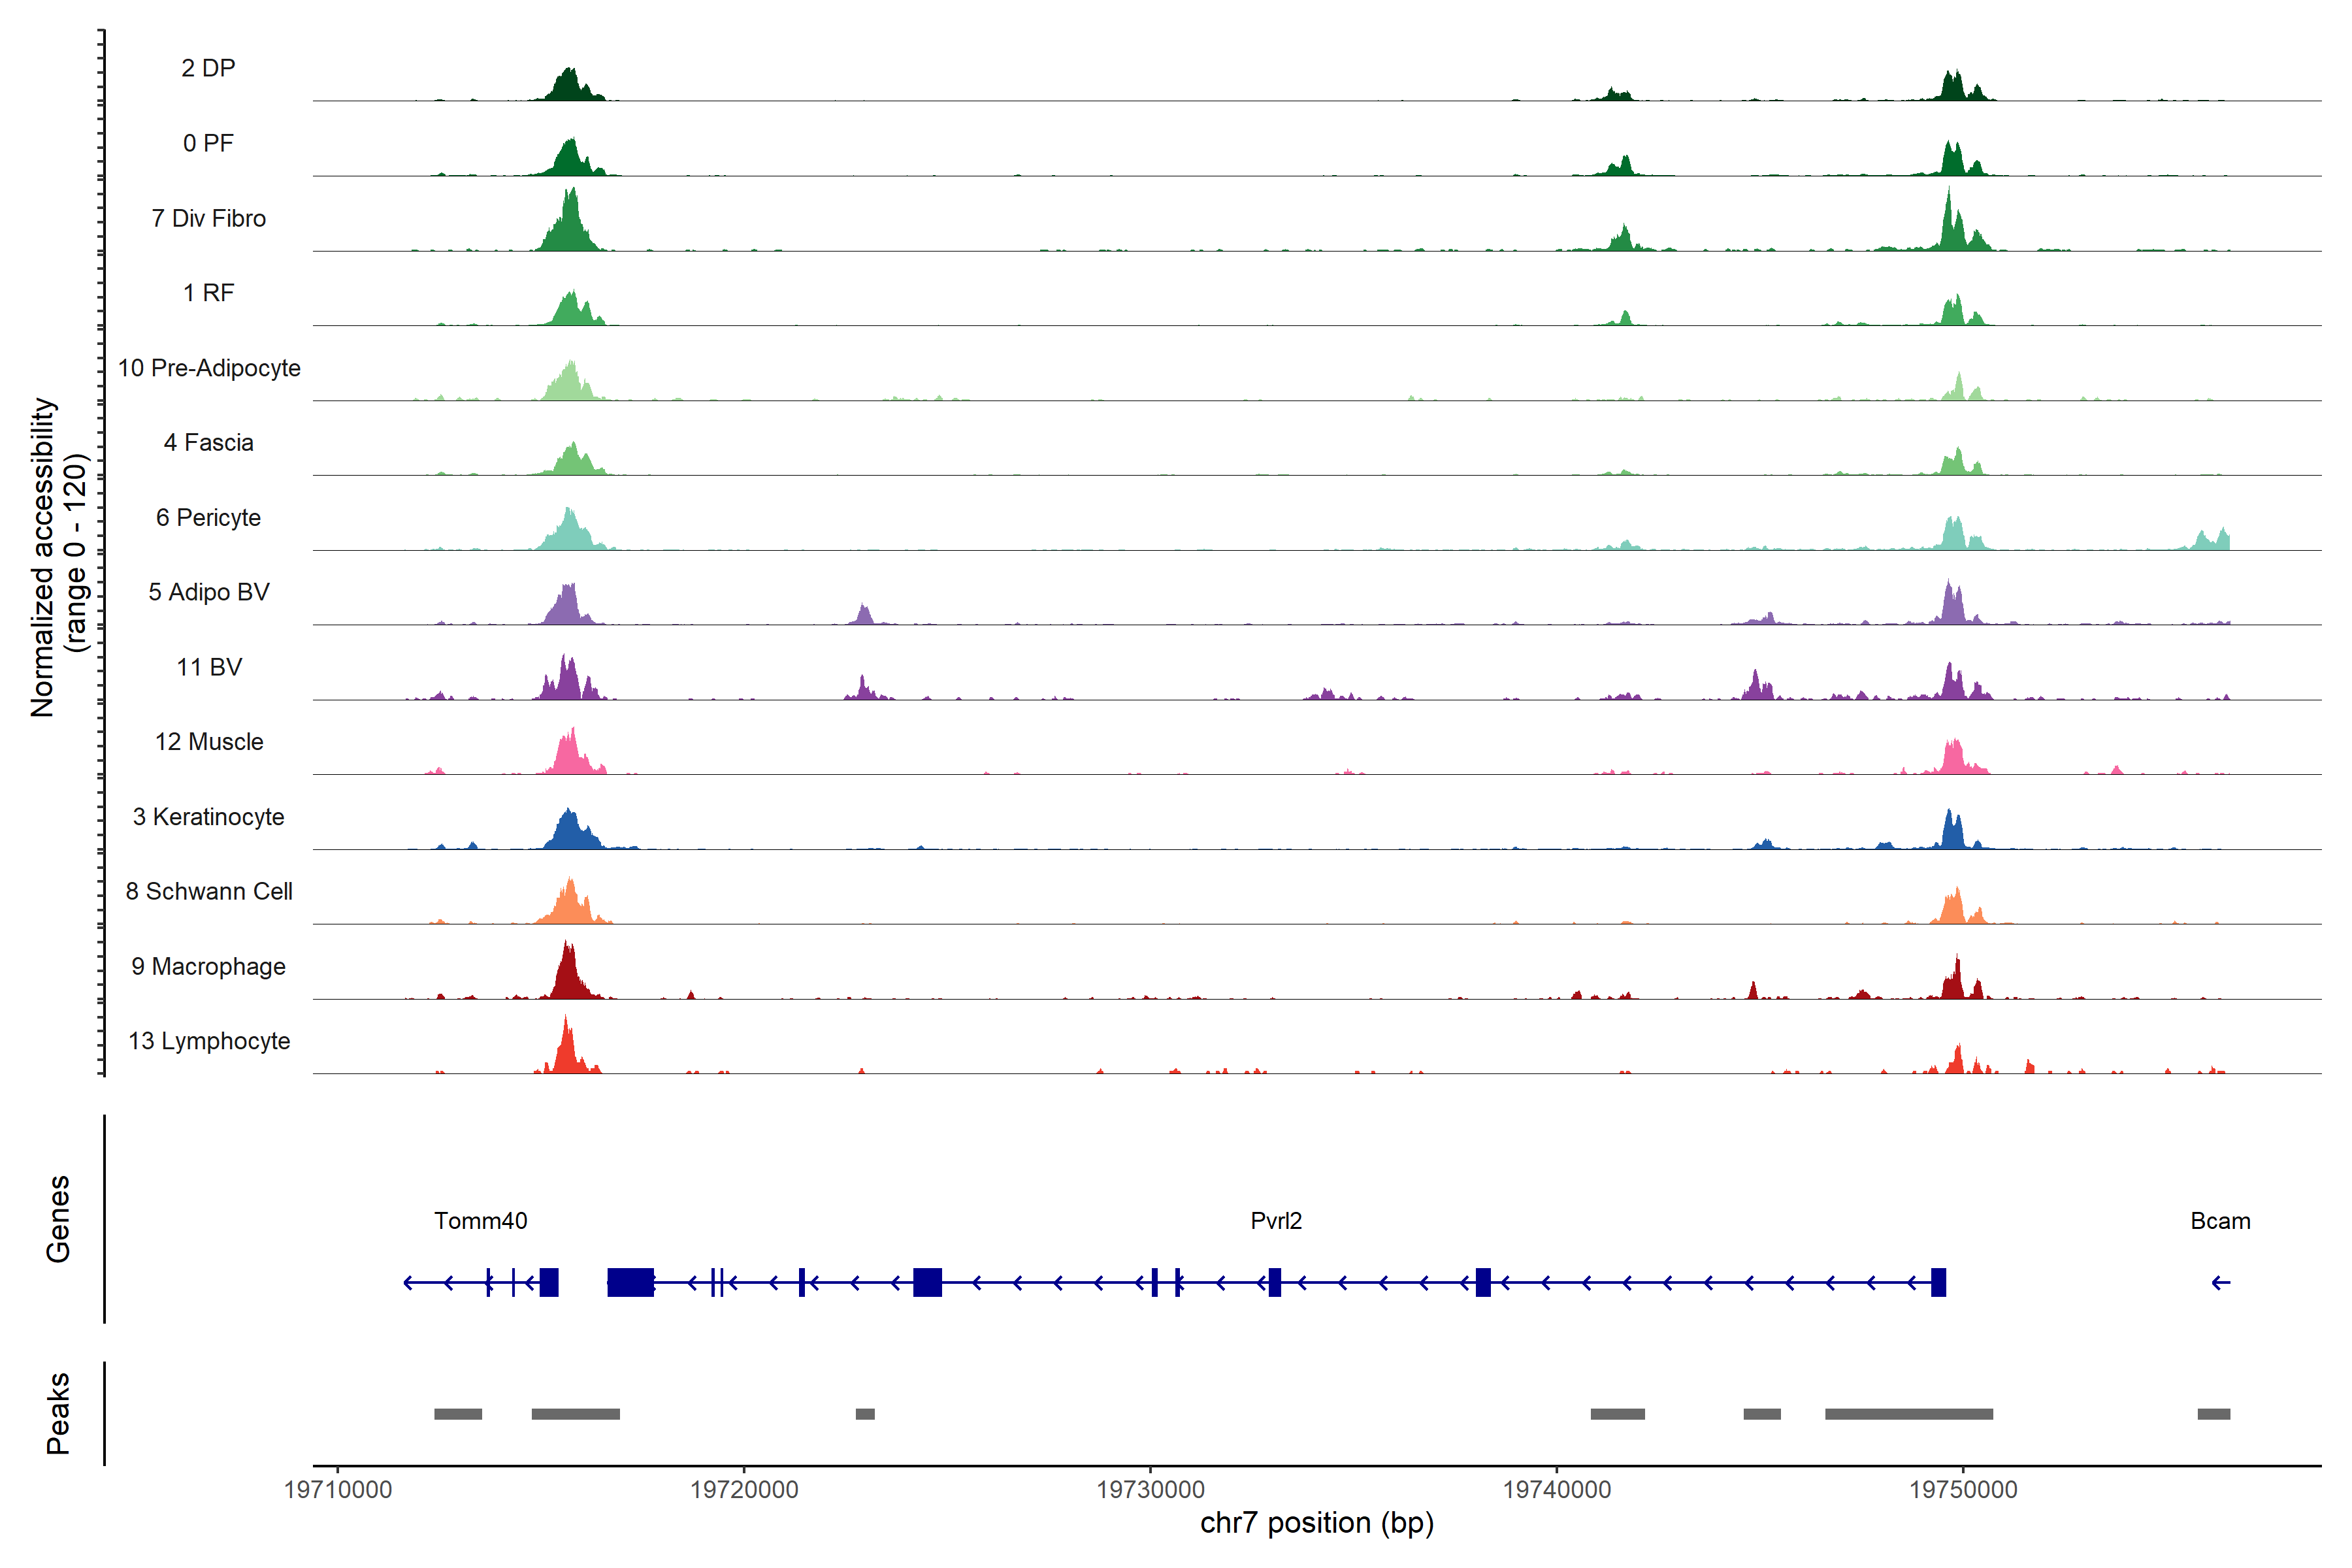
Task: Click the 19730000 axis tick label
Action: click(1150, 1489)
